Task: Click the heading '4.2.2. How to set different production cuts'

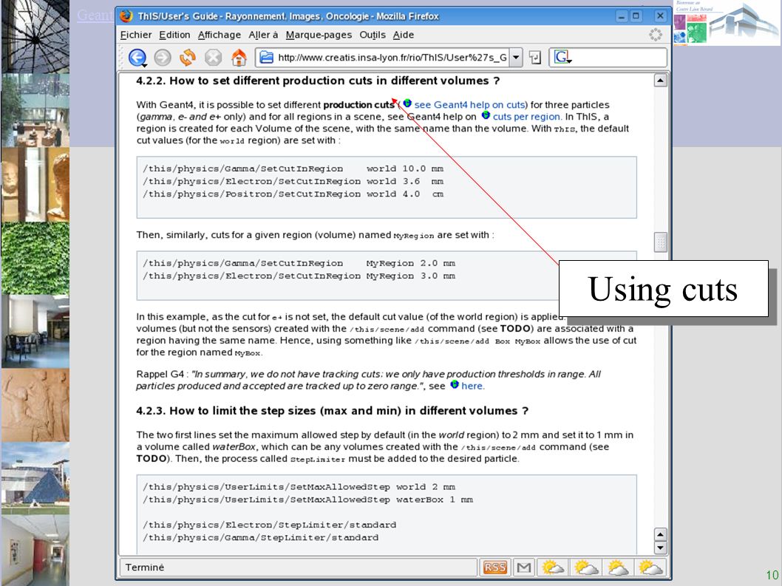Action: point(318,81)
